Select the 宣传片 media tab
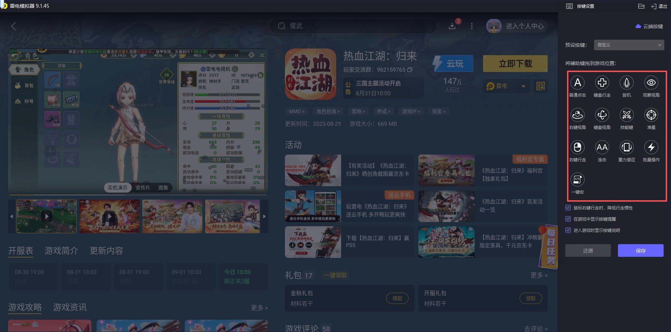Screen dimensions: 671x332 143,188
